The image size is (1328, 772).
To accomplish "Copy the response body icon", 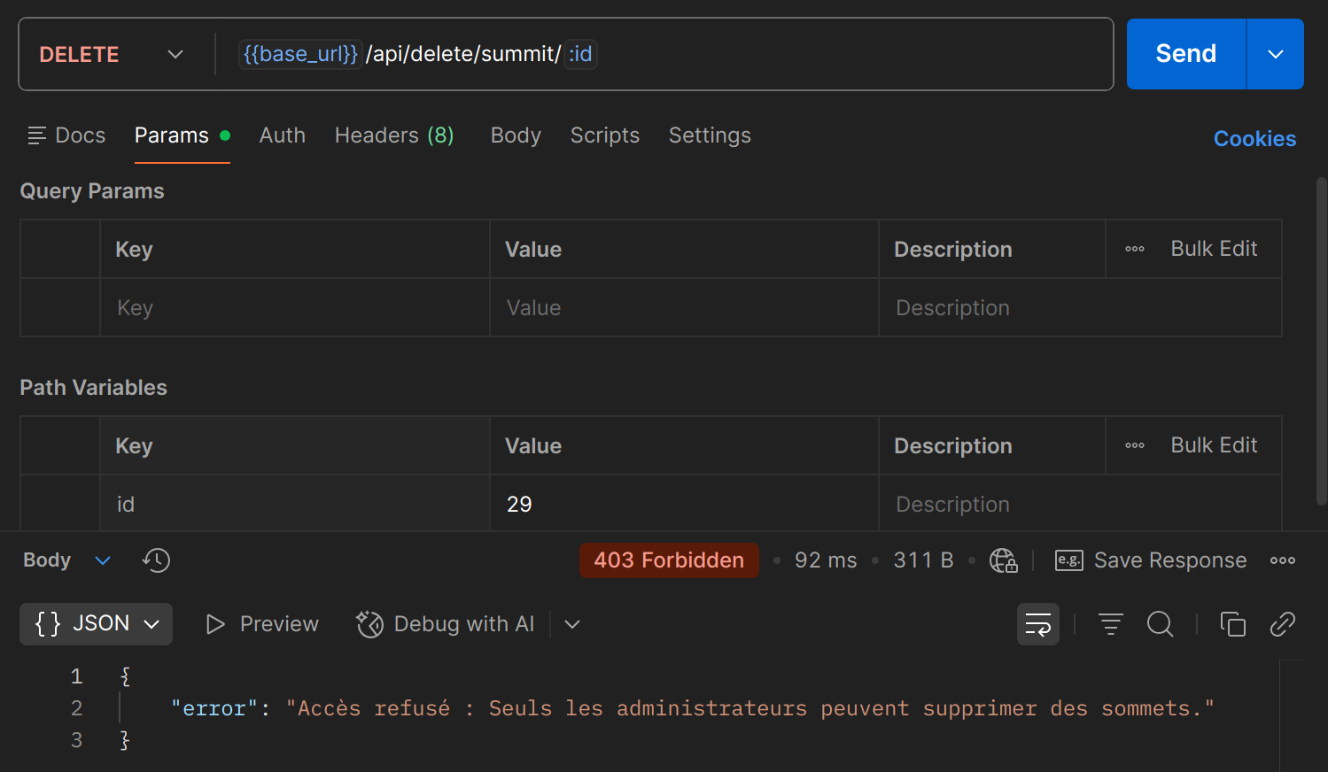I will point(1233,624).
